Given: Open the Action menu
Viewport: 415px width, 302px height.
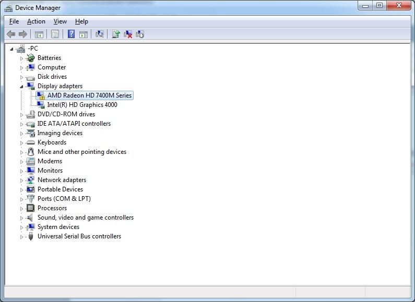Looking at the screenshot, I should [36, 21].
